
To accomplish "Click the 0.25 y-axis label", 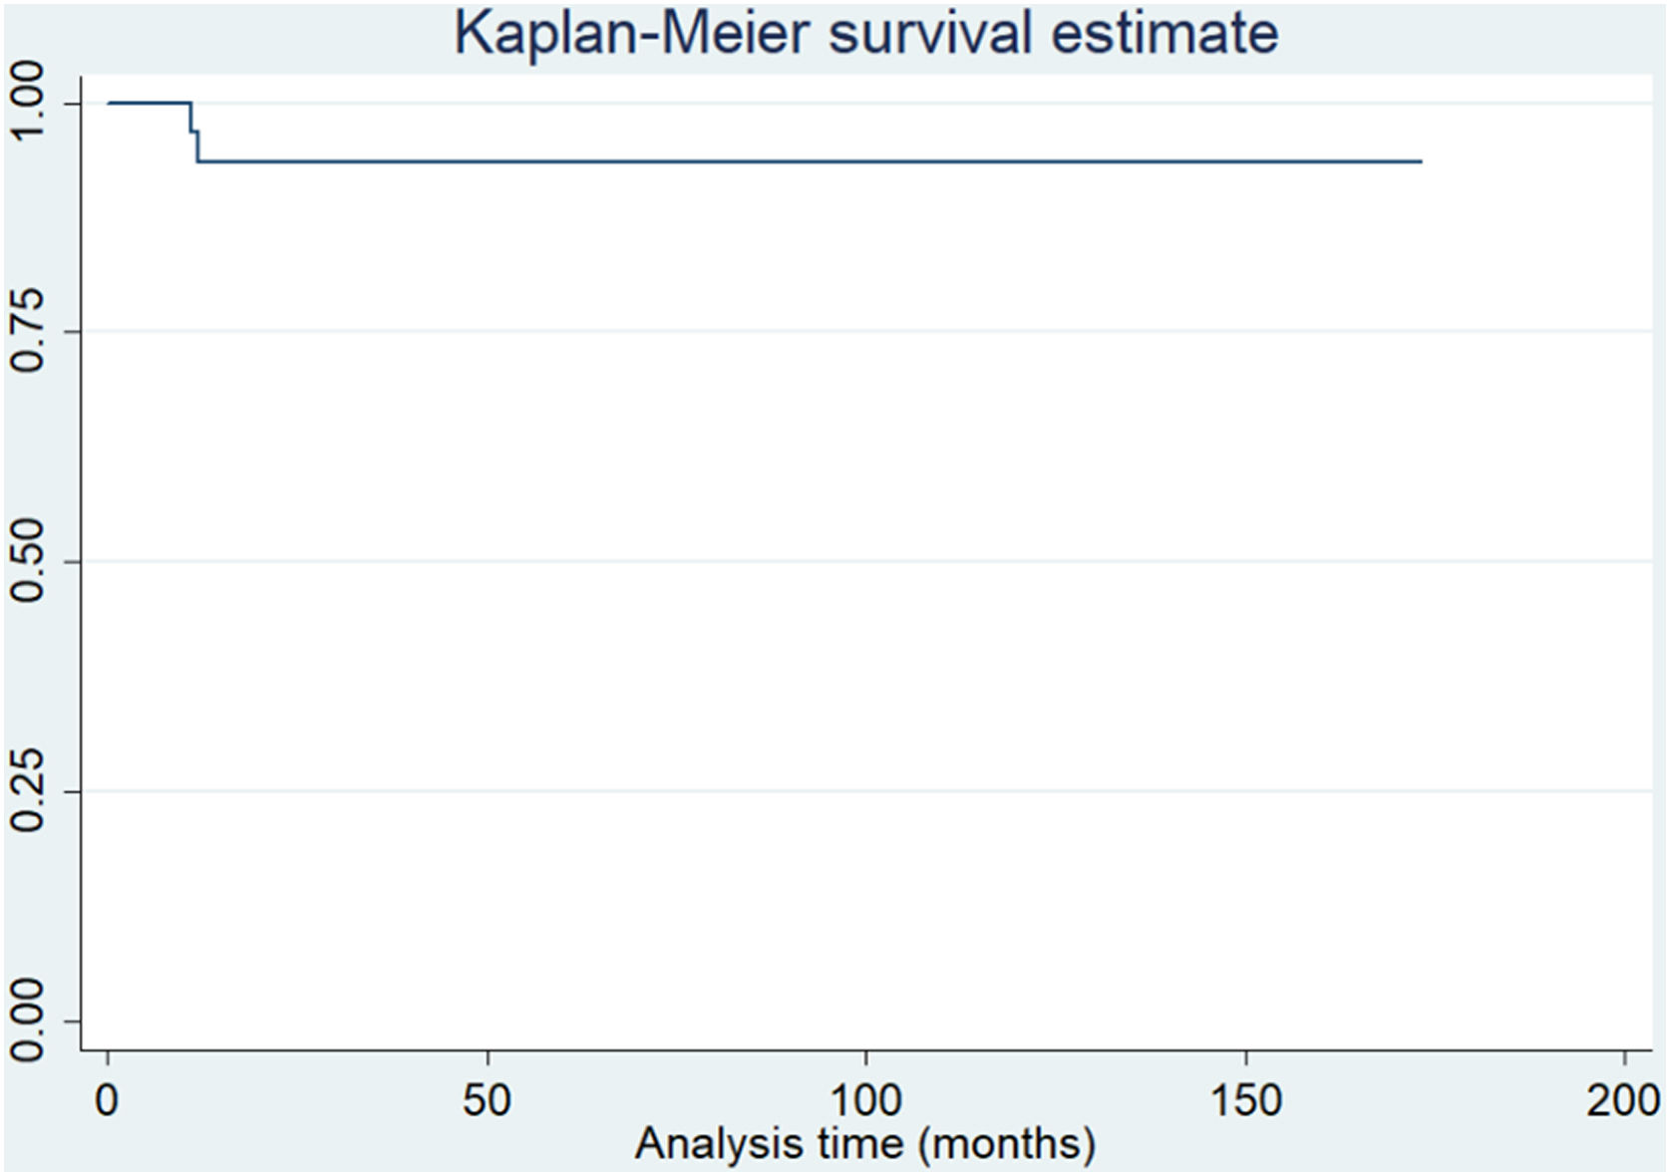I will 26,790.
